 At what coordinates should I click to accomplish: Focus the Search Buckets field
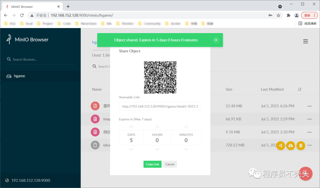pos(40,59)
